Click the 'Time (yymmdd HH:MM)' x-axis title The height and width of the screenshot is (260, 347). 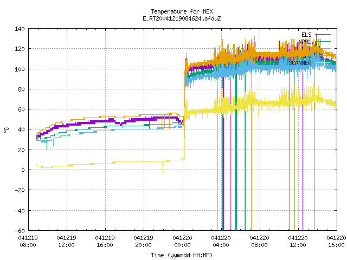pos(182,255)
